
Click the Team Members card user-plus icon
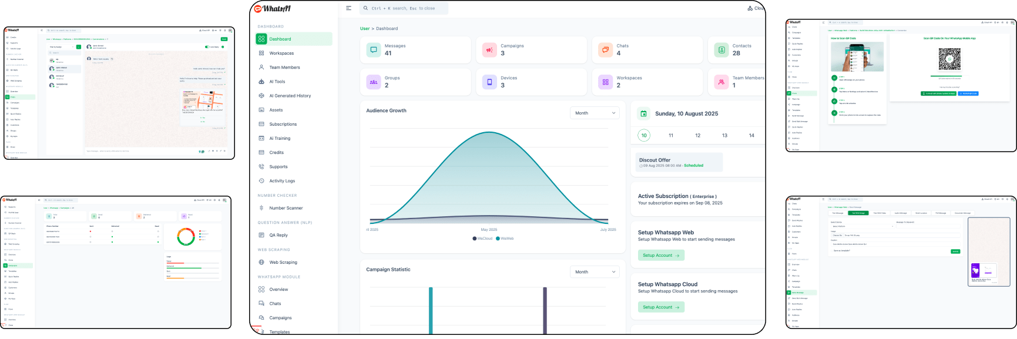[x=721, y=82]
